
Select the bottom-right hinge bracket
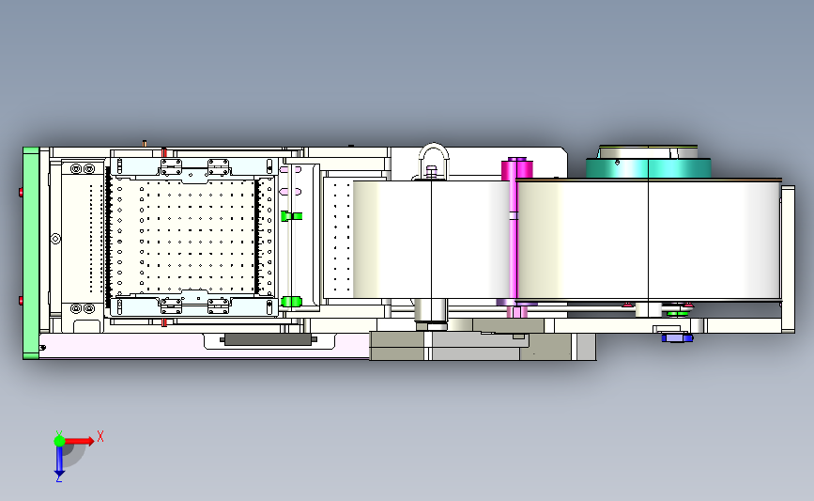click(x=219, y=305)
